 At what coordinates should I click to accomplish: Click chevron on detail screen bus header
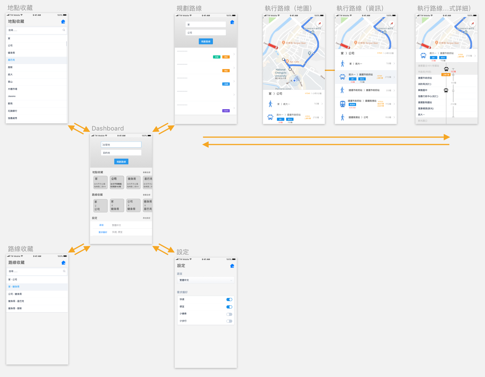click(x=475, y=56)
